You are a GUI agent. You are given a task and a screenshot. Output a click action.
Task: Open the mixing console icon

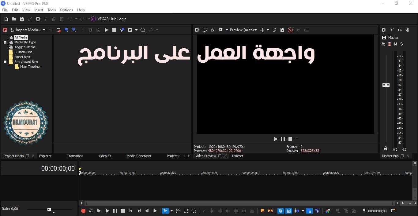coord(408,30)
